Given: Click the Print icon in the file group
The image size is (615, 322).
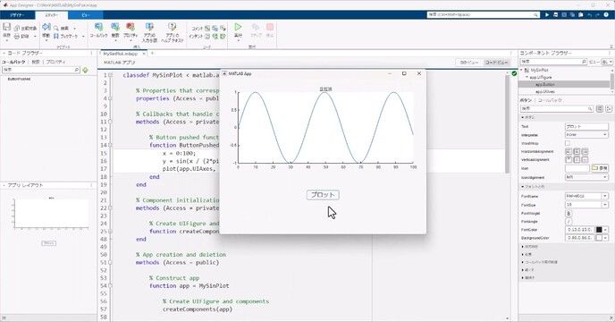Looking at the screenshot, I should coord(17,36).
